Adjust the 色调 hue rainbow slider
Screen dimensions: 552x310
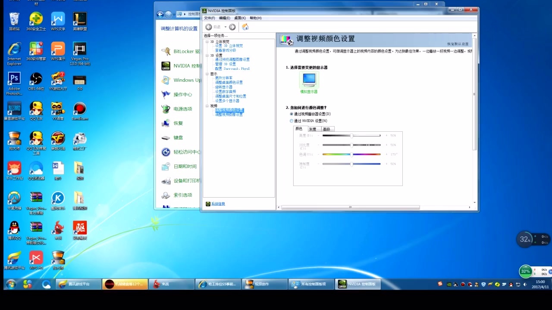pos(351,155)
